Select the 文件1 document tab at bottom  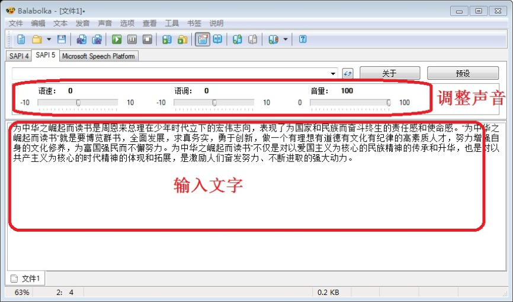(x=25, y=278)
